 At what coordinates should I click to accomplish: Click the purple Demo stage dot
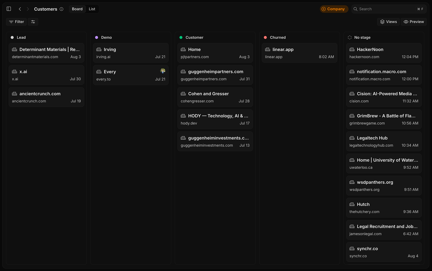click(x=96, y=37)
